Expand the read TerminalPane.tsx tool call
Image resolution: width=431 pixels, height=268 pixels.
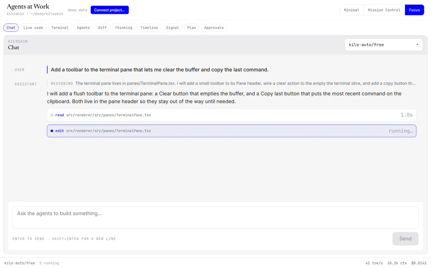pos(232,115)
